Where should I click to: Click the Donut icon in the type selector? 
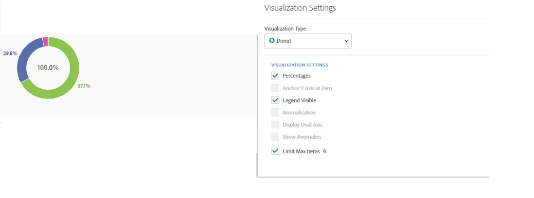(272, 41)
